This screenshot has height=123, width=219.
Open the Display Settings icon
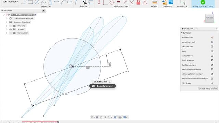[115, 117]
